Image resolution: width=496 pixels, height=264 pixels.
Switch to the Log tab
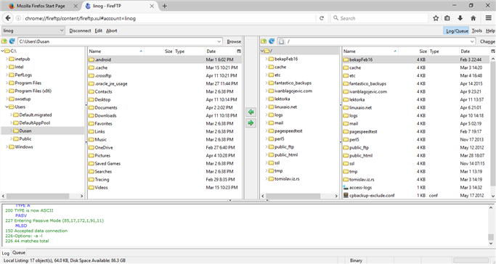click(x=6, y=253)
